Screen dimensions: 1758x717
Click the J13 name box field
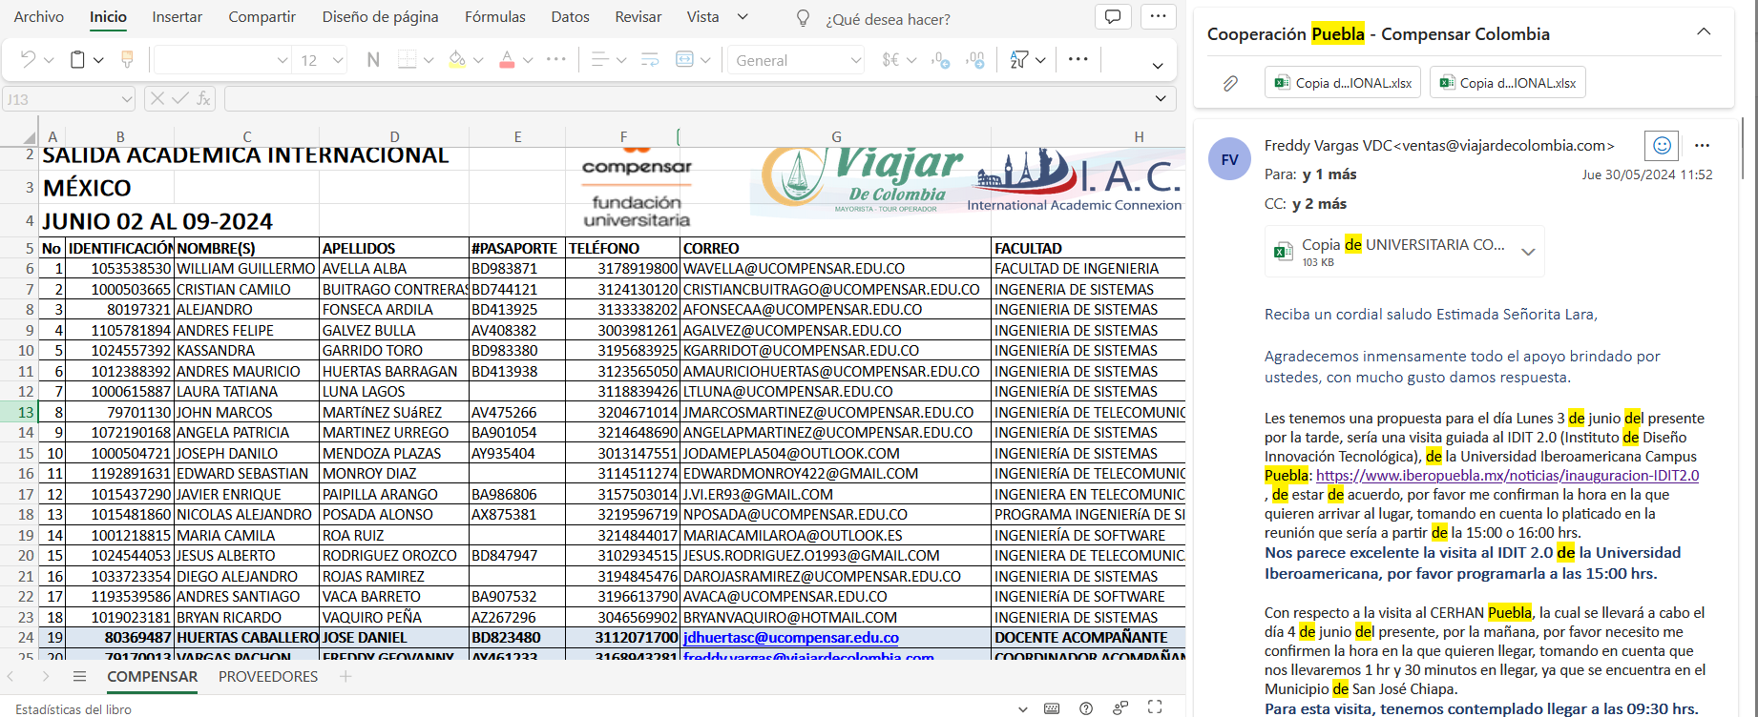[62, 98]
